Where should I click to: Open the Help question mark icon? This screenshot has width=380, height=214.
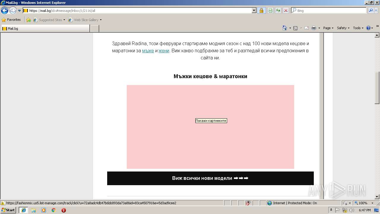[368, 28]
